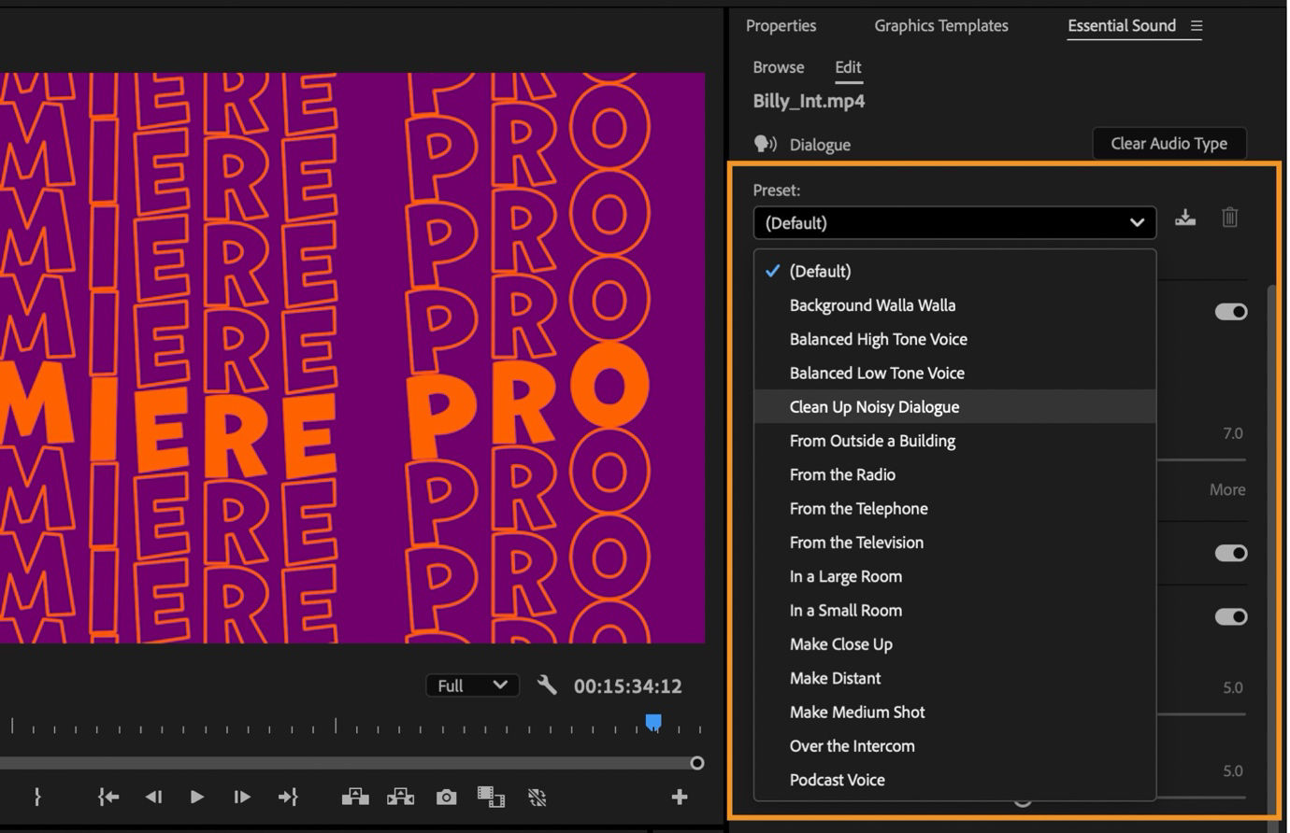Switch to the Browse tab
Screen dimensions: 1290x833
(x=778, y=66)
